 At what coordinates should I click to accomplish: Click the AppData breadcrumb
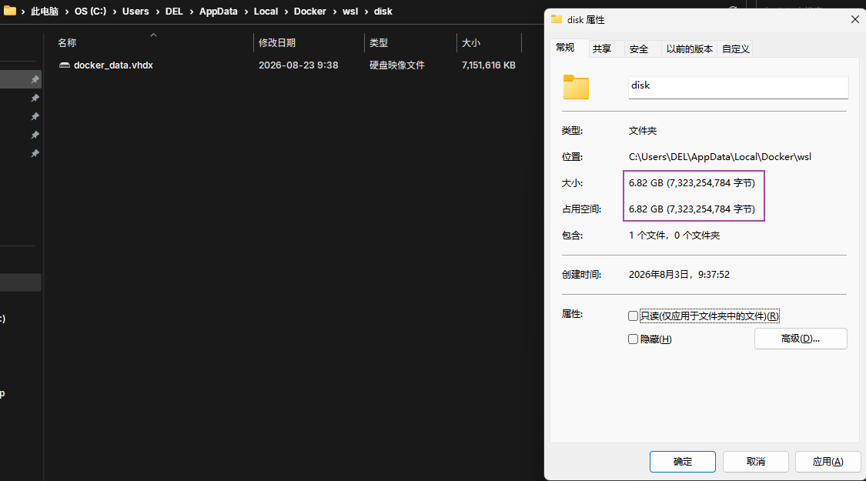(218, 11)
